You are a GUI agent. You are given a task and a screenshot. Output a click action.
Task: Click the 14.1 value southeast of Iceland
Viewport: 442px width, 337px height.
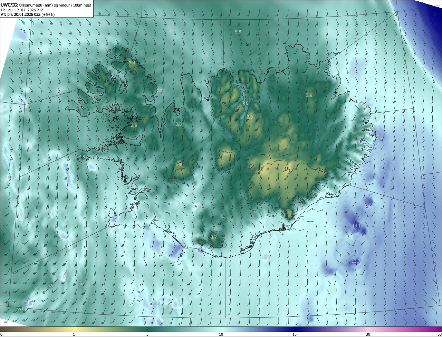coord(356,226)
